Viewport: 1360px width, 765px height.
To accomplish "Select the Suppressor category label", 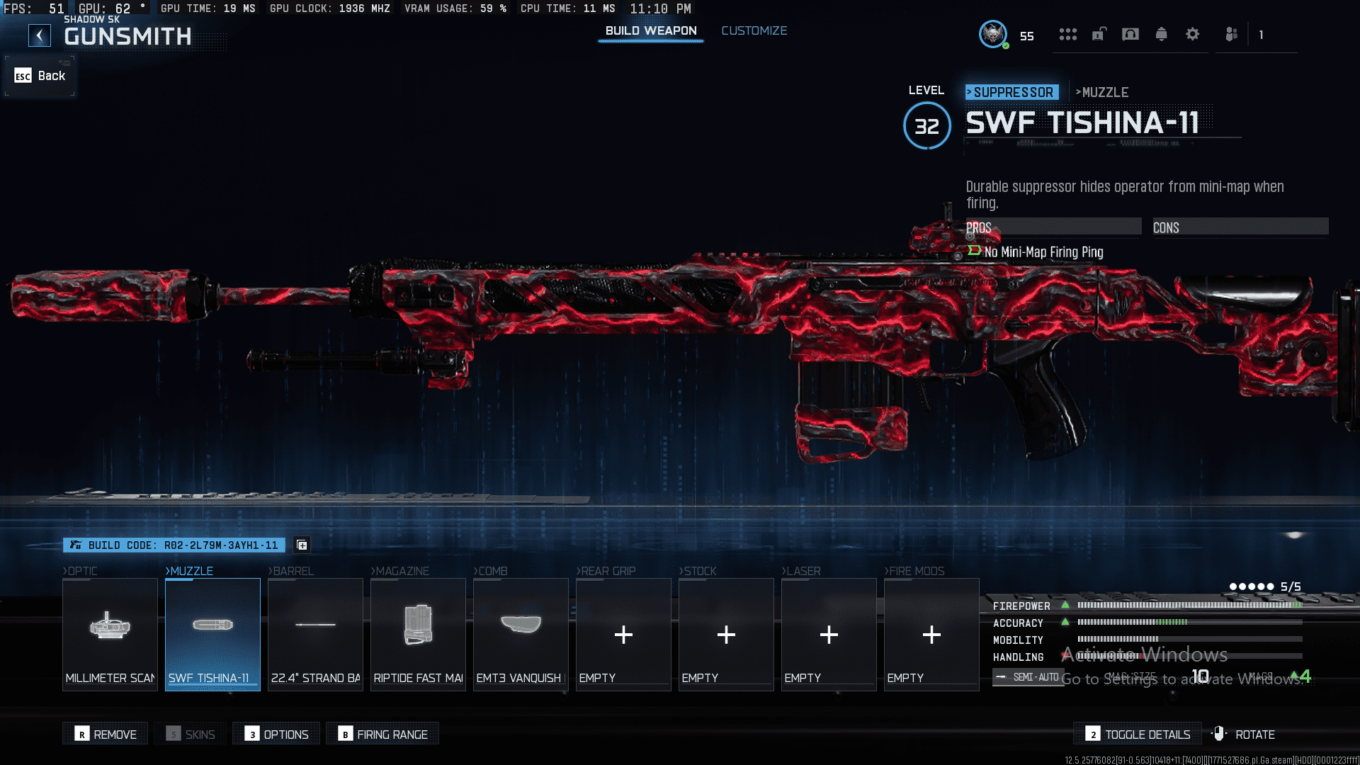I will [x=1012, y=92].
